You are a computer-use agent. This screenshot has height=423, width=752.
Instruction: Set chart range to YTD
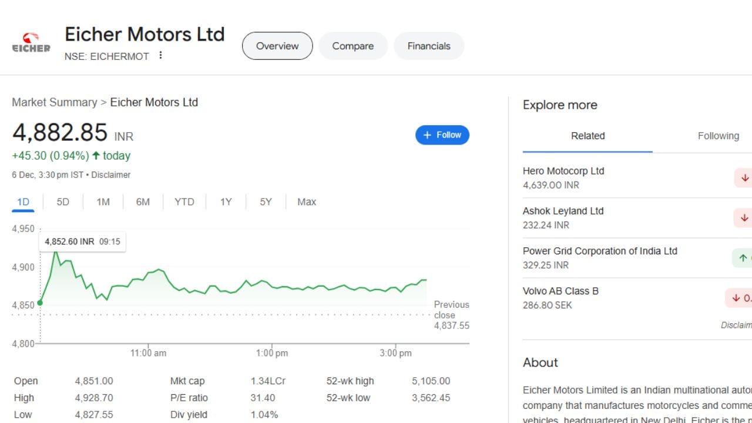[184, 202]
